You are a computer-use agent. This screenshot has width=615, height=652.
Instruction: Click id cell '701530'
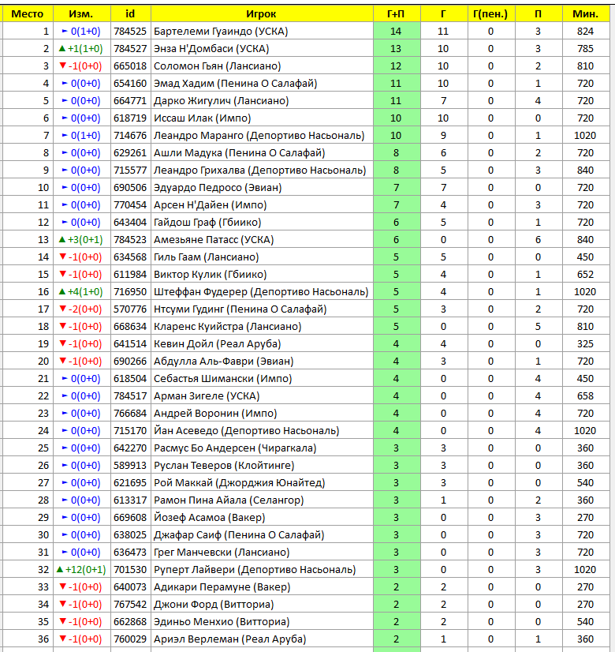coord(130,570)
